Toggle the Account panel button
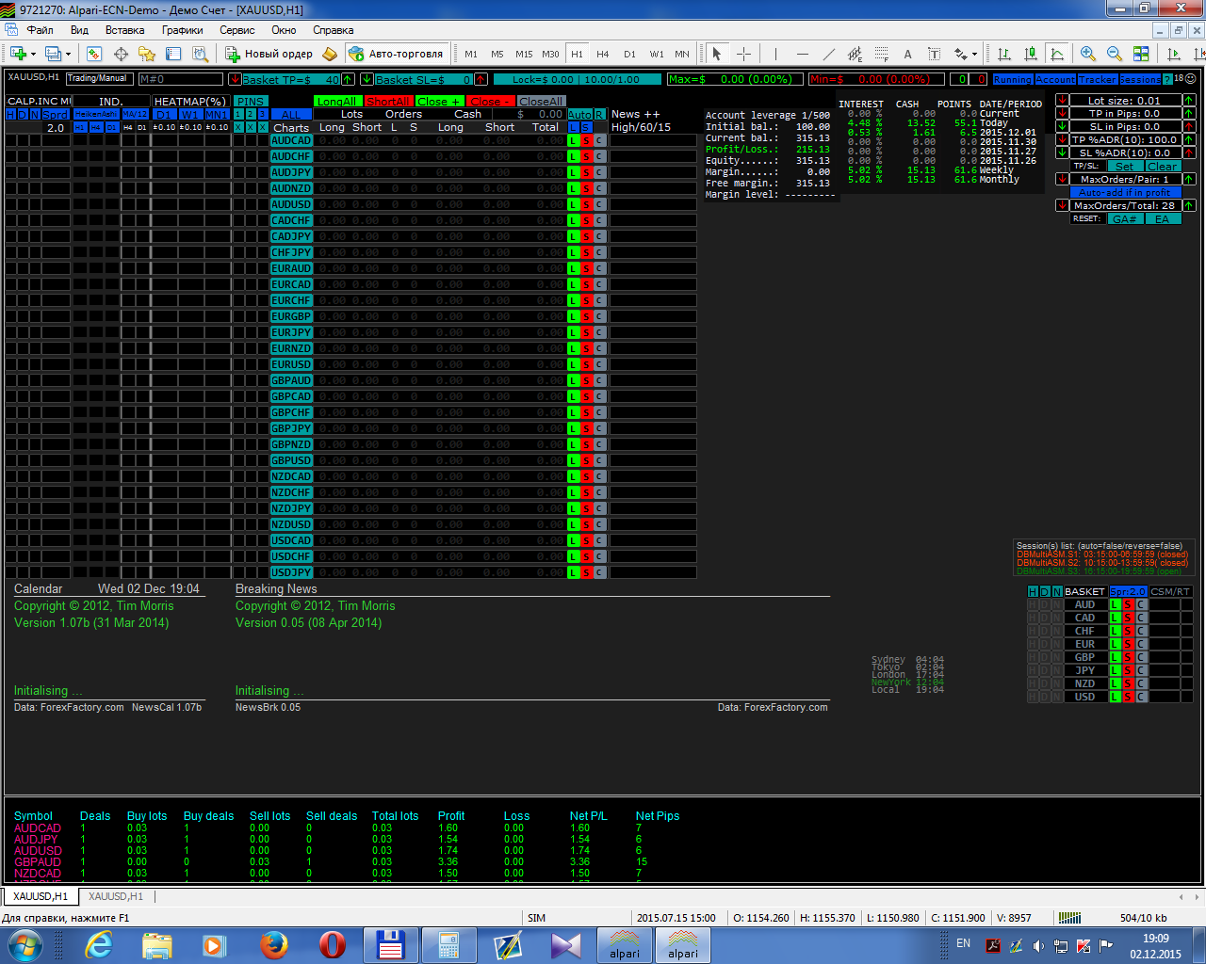The height and width of the screenshot is (964, 1206). pyautogui.click(x=1055, y=80)
